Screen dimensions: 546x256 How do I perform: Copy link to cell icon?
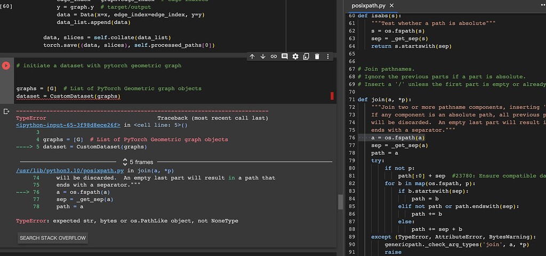274,57
